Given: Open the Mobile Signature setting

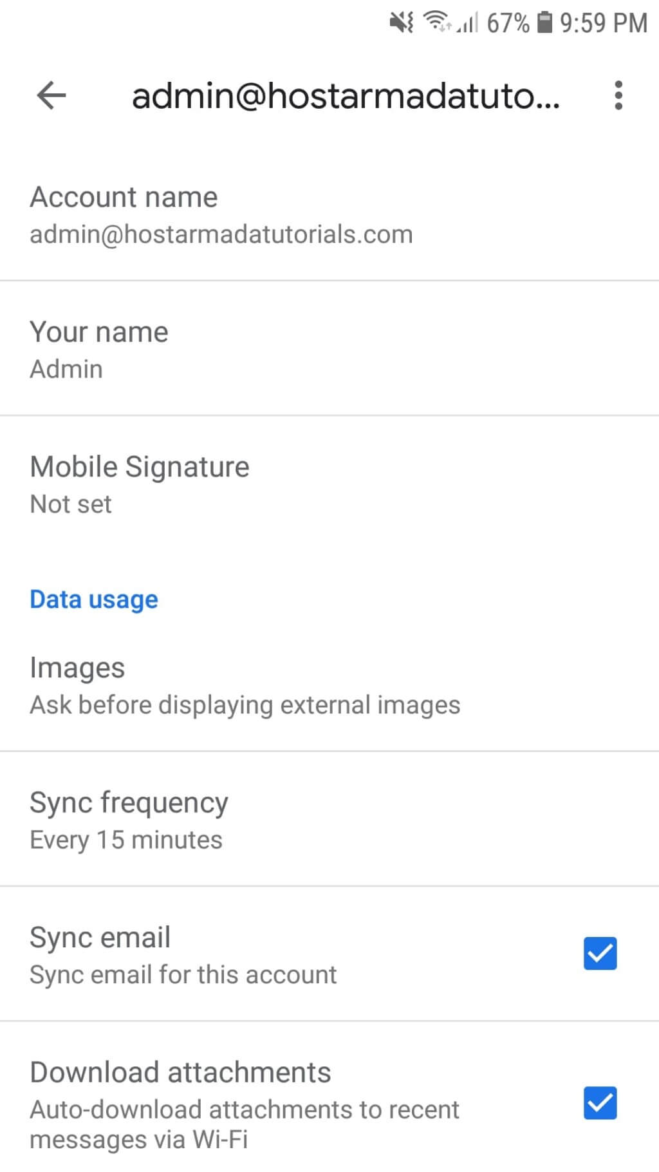Looking at the screenshot, I should pos(329,484).
